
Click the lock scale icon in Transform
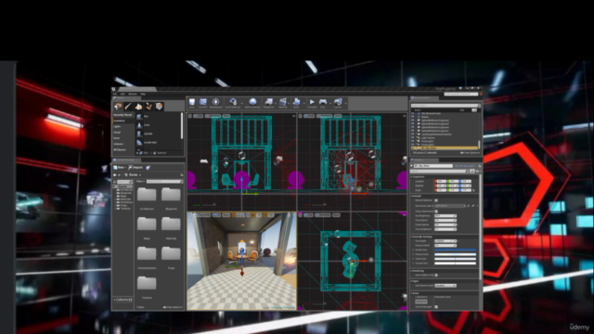(x=473, y=190)
